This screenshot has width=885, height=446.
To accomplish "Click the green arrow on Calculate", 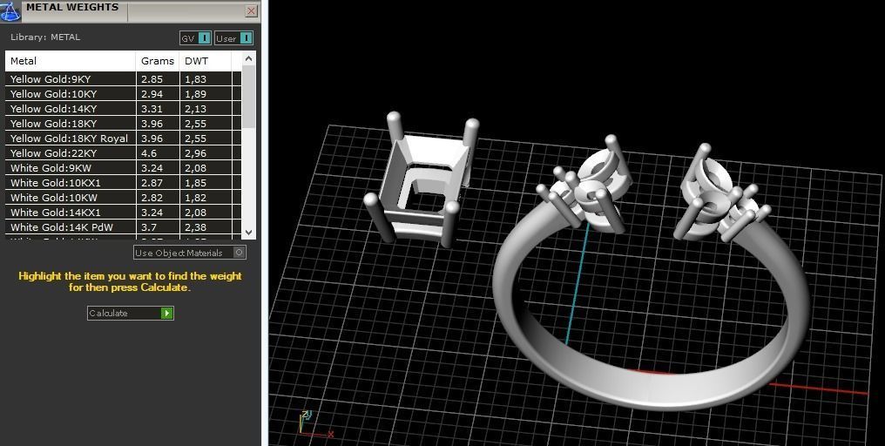I will (x=166, y=313).
